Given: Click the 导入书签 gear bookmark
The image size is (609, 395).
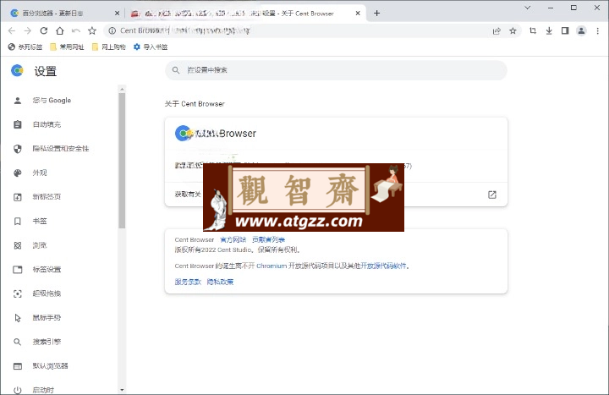Looking at the screenshot, I should pyautogui.click(x=151, y=47).
